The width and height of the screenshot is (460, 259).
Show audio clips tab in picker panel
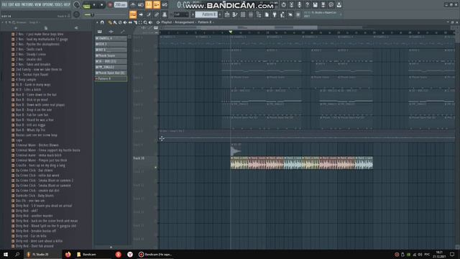coord(111,32)
